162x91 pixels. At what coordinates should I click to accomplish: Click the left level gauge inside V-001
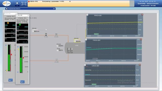(69, 50)
